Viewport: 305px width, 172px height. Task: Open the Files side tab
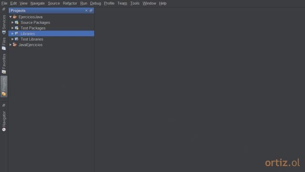(x=4, y=44)
